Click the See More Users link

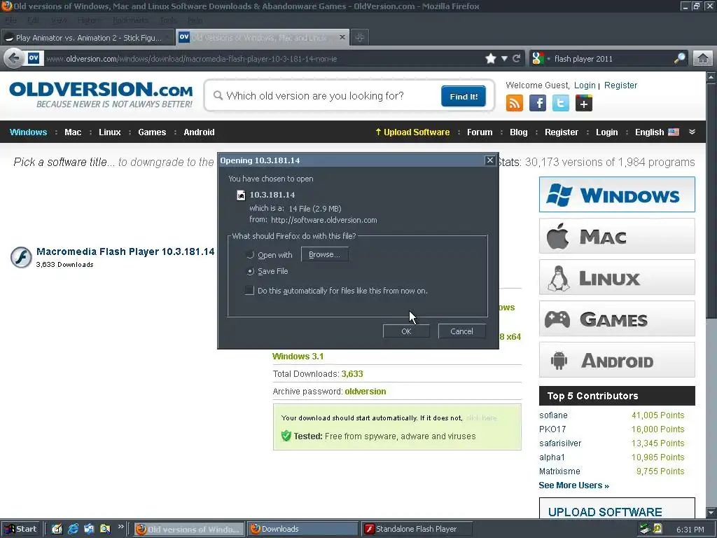[574, 485]
